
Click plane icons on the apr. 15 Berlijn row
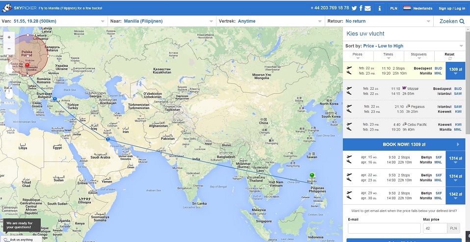(349, 160)
